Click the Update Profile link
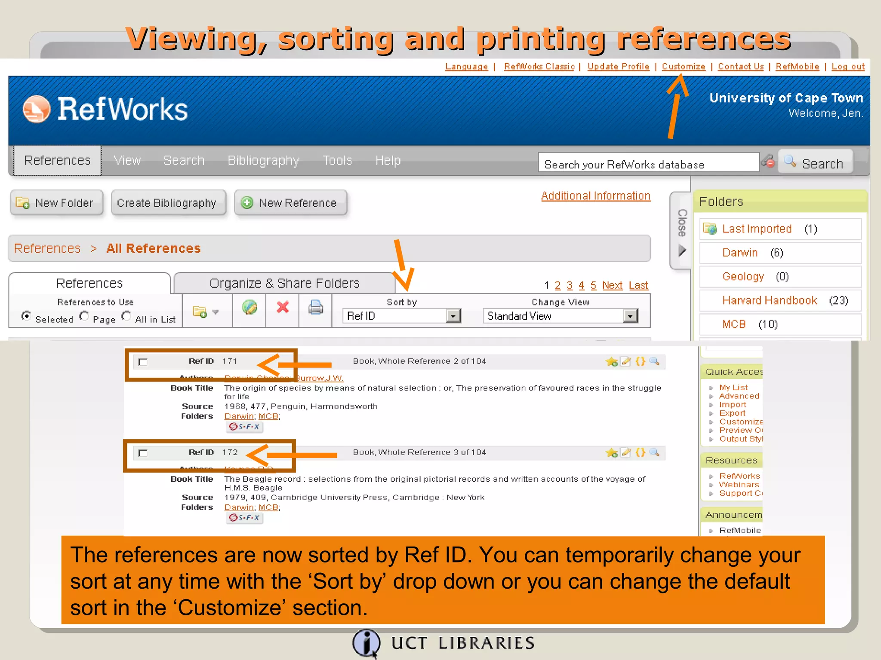The width and height of the screenshot is (881, 660). point(618,67)
